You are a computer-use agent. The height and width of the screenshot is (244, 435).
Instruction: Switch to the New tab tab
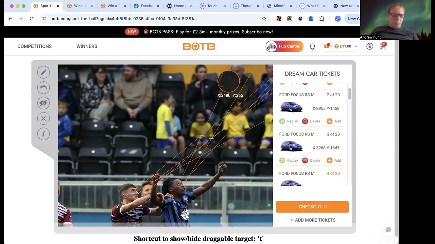[346, 6]
